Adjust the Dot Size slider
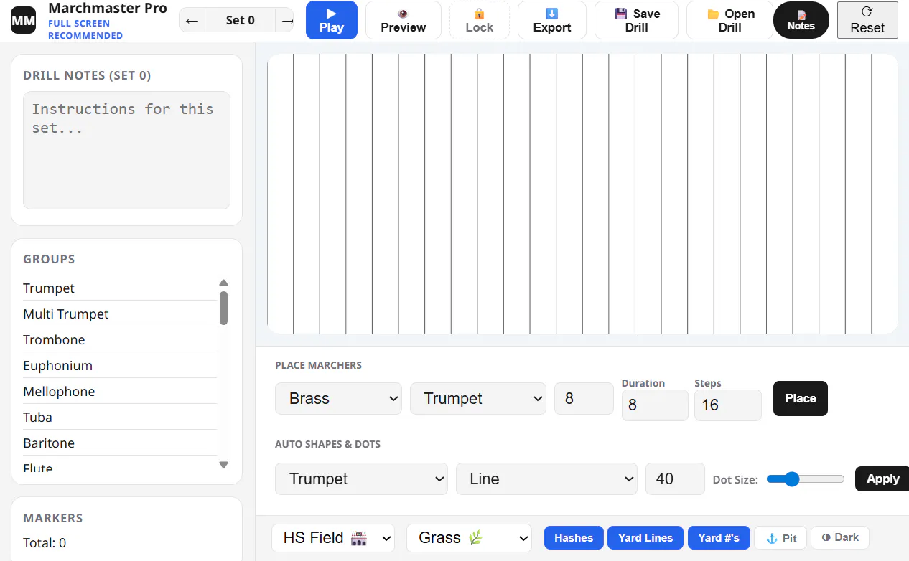This screenshot has height=561, width=909. 806,478
